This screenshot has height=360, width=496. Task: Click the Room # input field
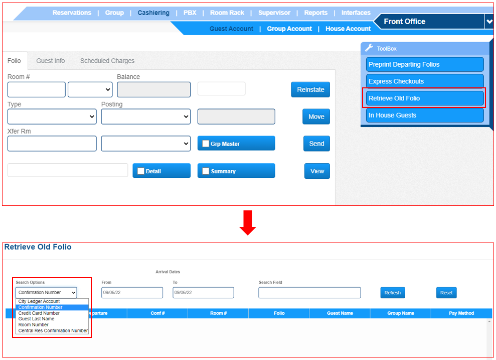pyautogui.click(x=36, y=90)
